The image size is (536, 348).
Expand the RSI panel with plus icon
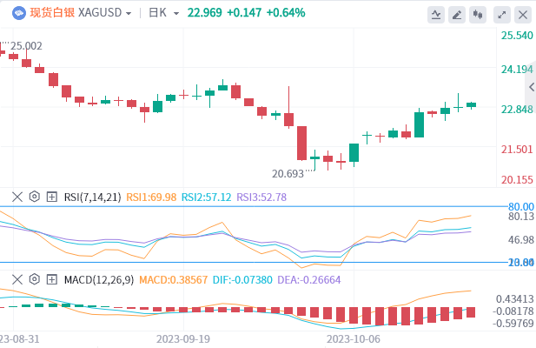tap(52, 197)
